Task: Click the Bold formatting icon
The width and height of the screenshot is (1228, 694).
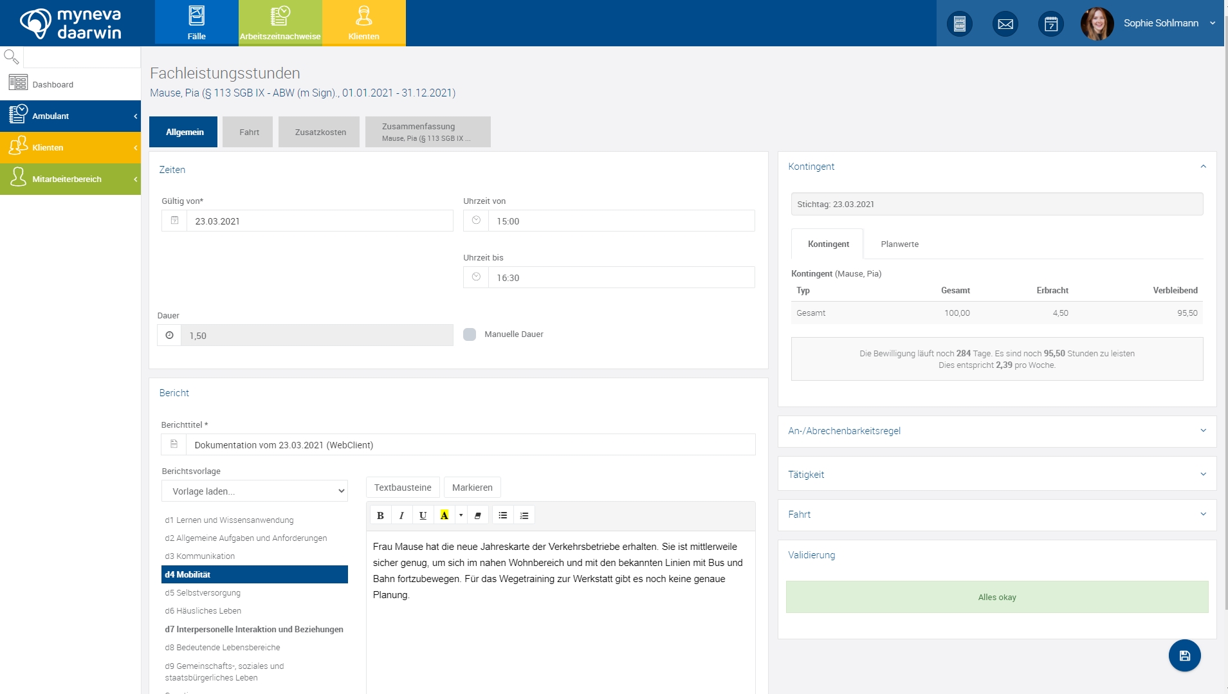Action: point(380,515)
